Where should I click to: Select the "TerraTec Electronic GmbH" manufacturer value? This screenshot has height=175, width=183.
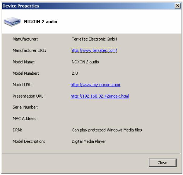pyautogui.click(x=94, y=39)
